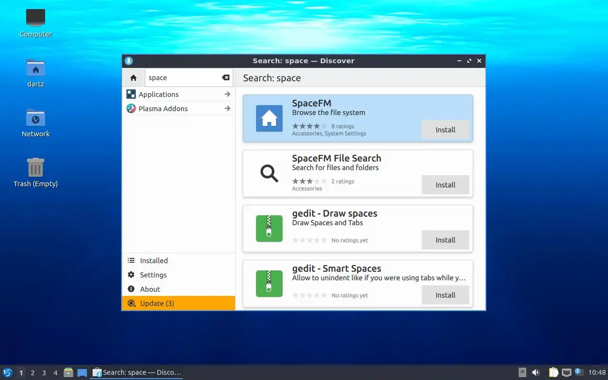Install SpaceFM File Search
This screenshot has width=608, height=380.
point(446,185)
